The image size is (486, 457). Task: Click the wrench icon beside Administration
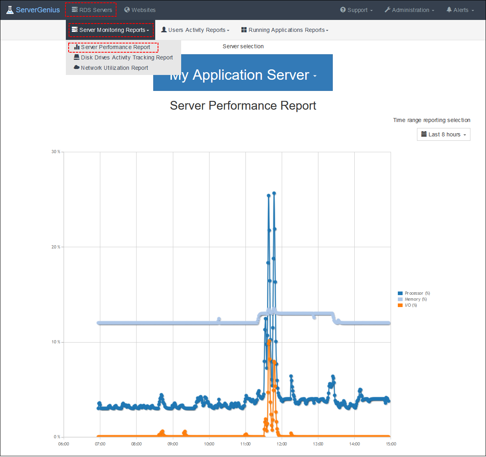click(387, 10)
